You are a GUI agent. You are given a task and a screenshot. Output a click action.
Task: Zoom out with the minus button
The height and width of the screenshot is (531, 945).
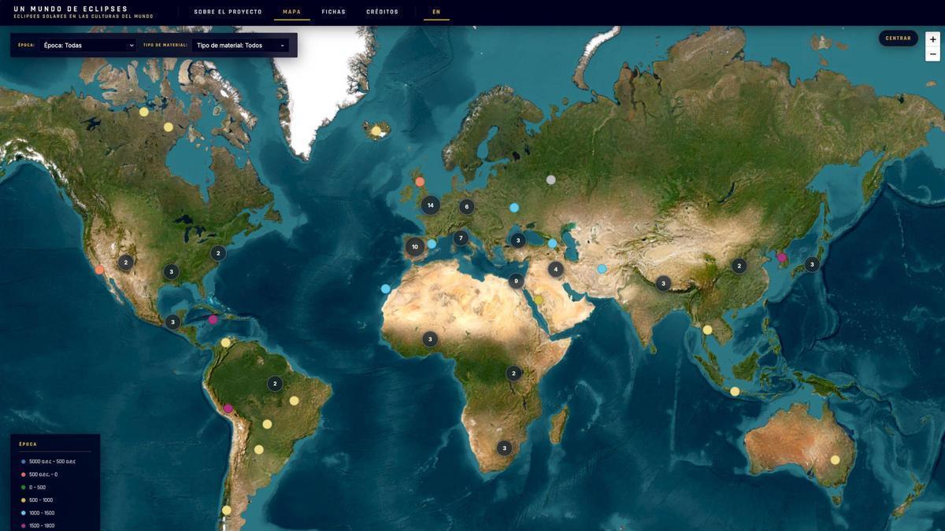[x=933, y=54]
